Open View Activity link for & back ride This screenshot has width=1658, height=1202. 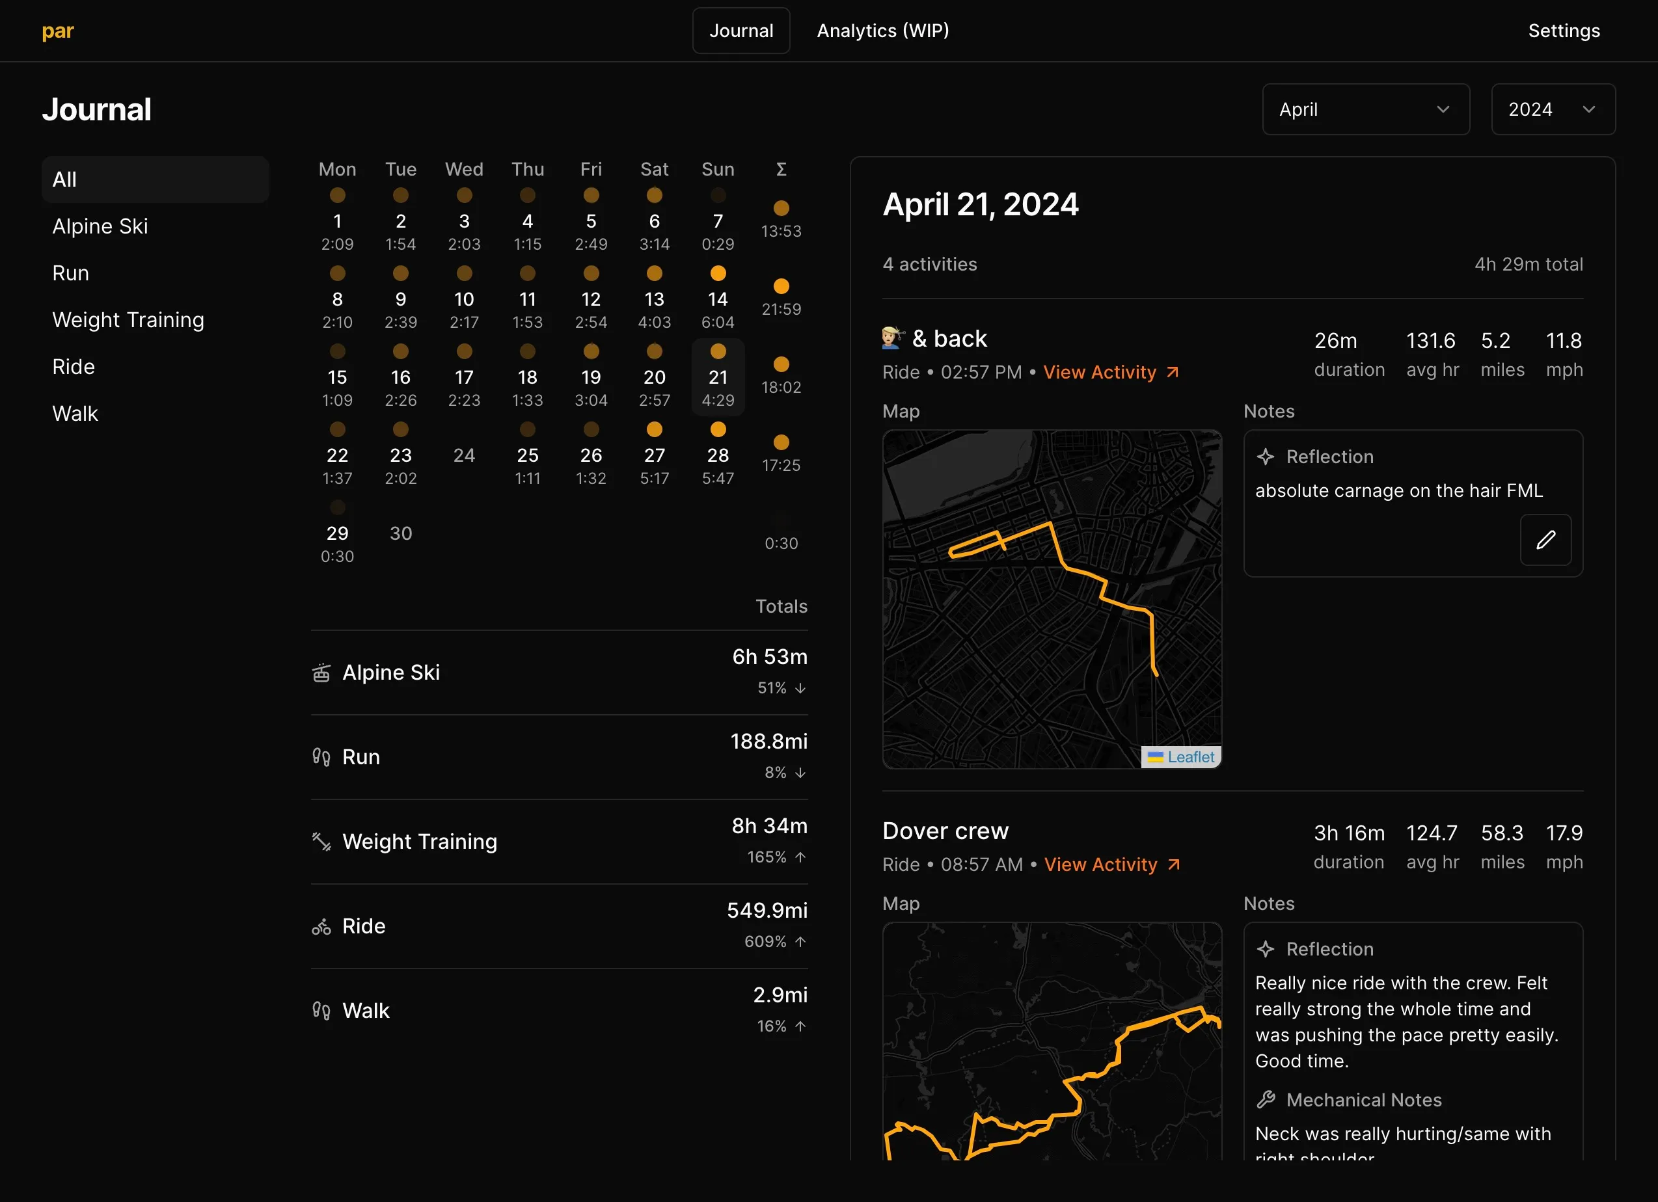coord(1109,372)
